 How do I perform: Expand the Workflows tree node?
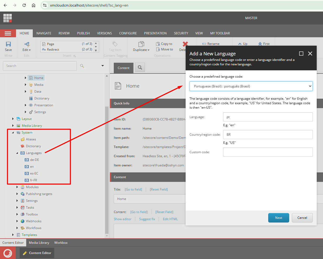pos(17,228)
